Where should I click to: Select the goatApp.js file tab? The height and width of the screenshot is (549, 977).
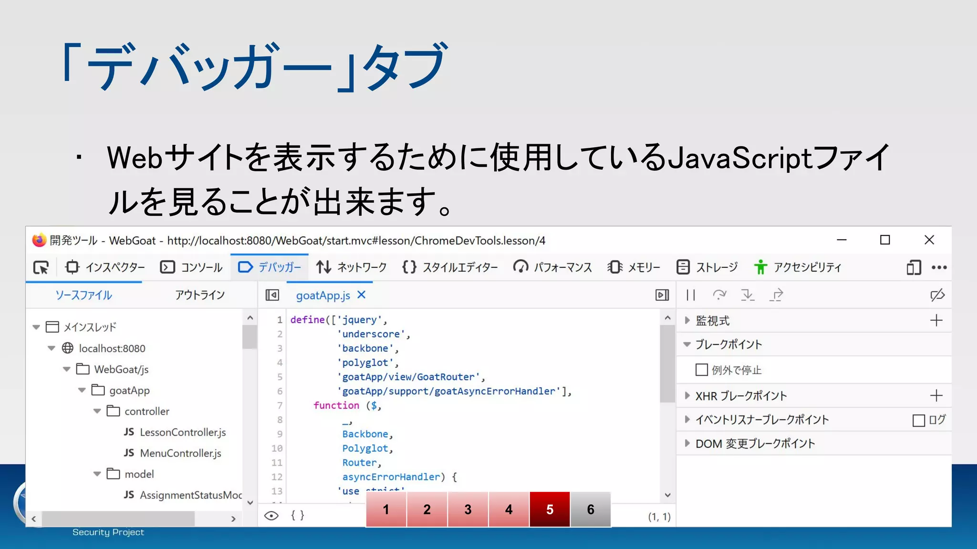pyautogui.click(x=323, y=295)
